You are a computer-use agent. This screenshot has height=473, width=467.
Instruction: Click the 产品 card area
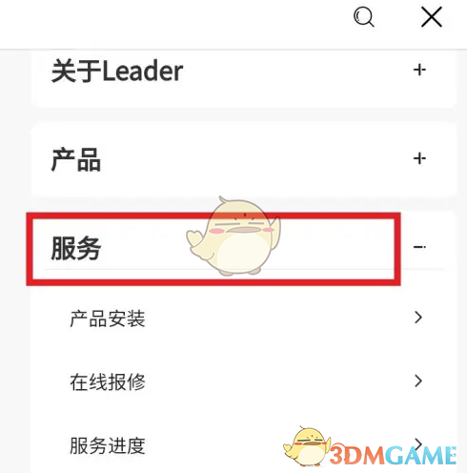244,159
